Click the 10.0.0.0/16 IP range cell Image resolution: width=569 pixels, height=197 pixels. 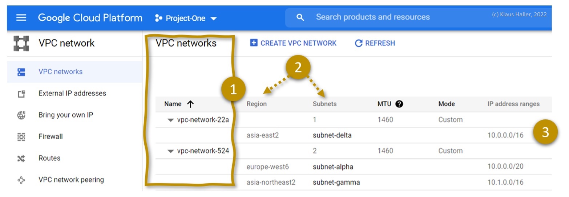(505, 135)
